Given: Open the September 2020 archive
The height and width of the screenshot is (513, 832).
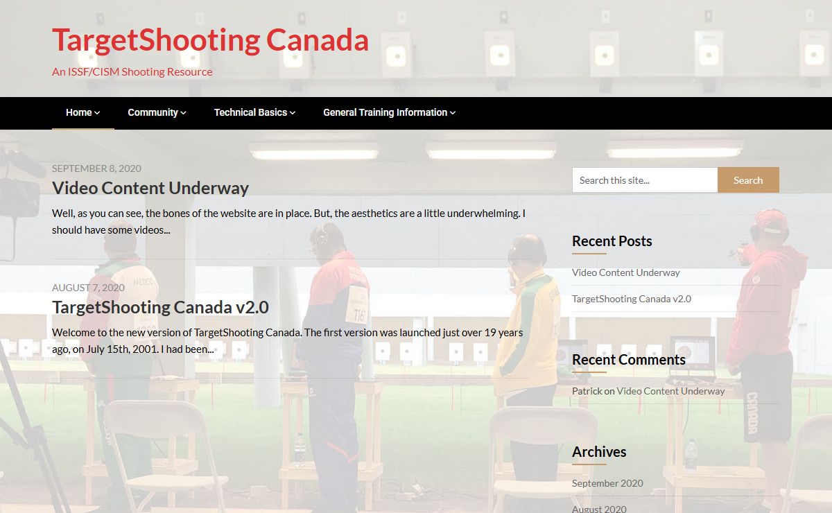Looking at the screenshot, I should tap(607, 483).
